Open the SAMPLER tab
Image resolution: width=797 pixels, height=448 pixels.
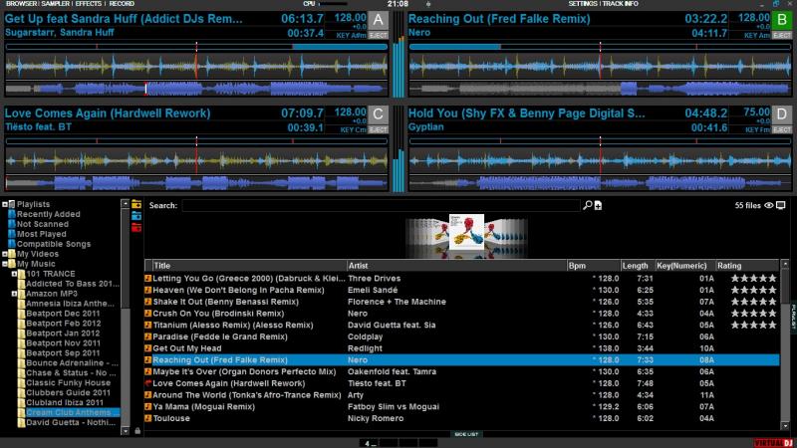pyautogui.click(x=56, y=4)
